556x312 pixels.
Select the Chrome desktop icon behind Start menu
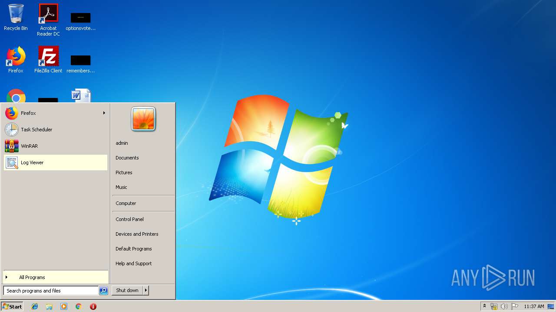[16, 96]
